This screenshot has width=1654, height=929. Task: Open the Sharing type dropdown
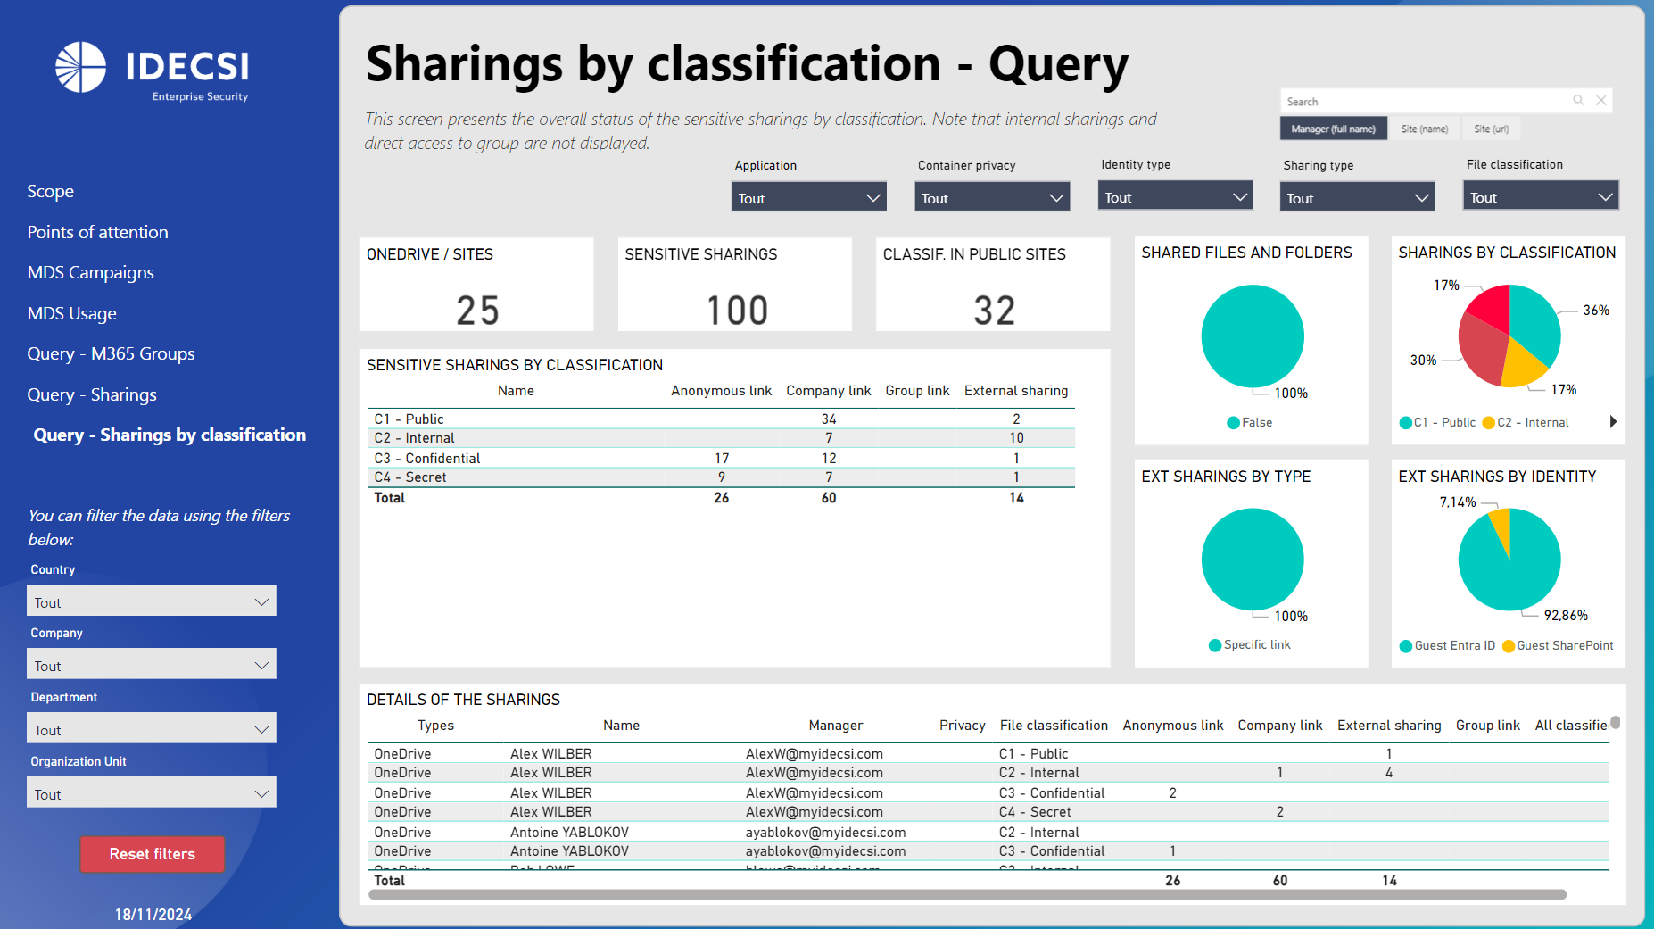click(x=1357, y=197)
